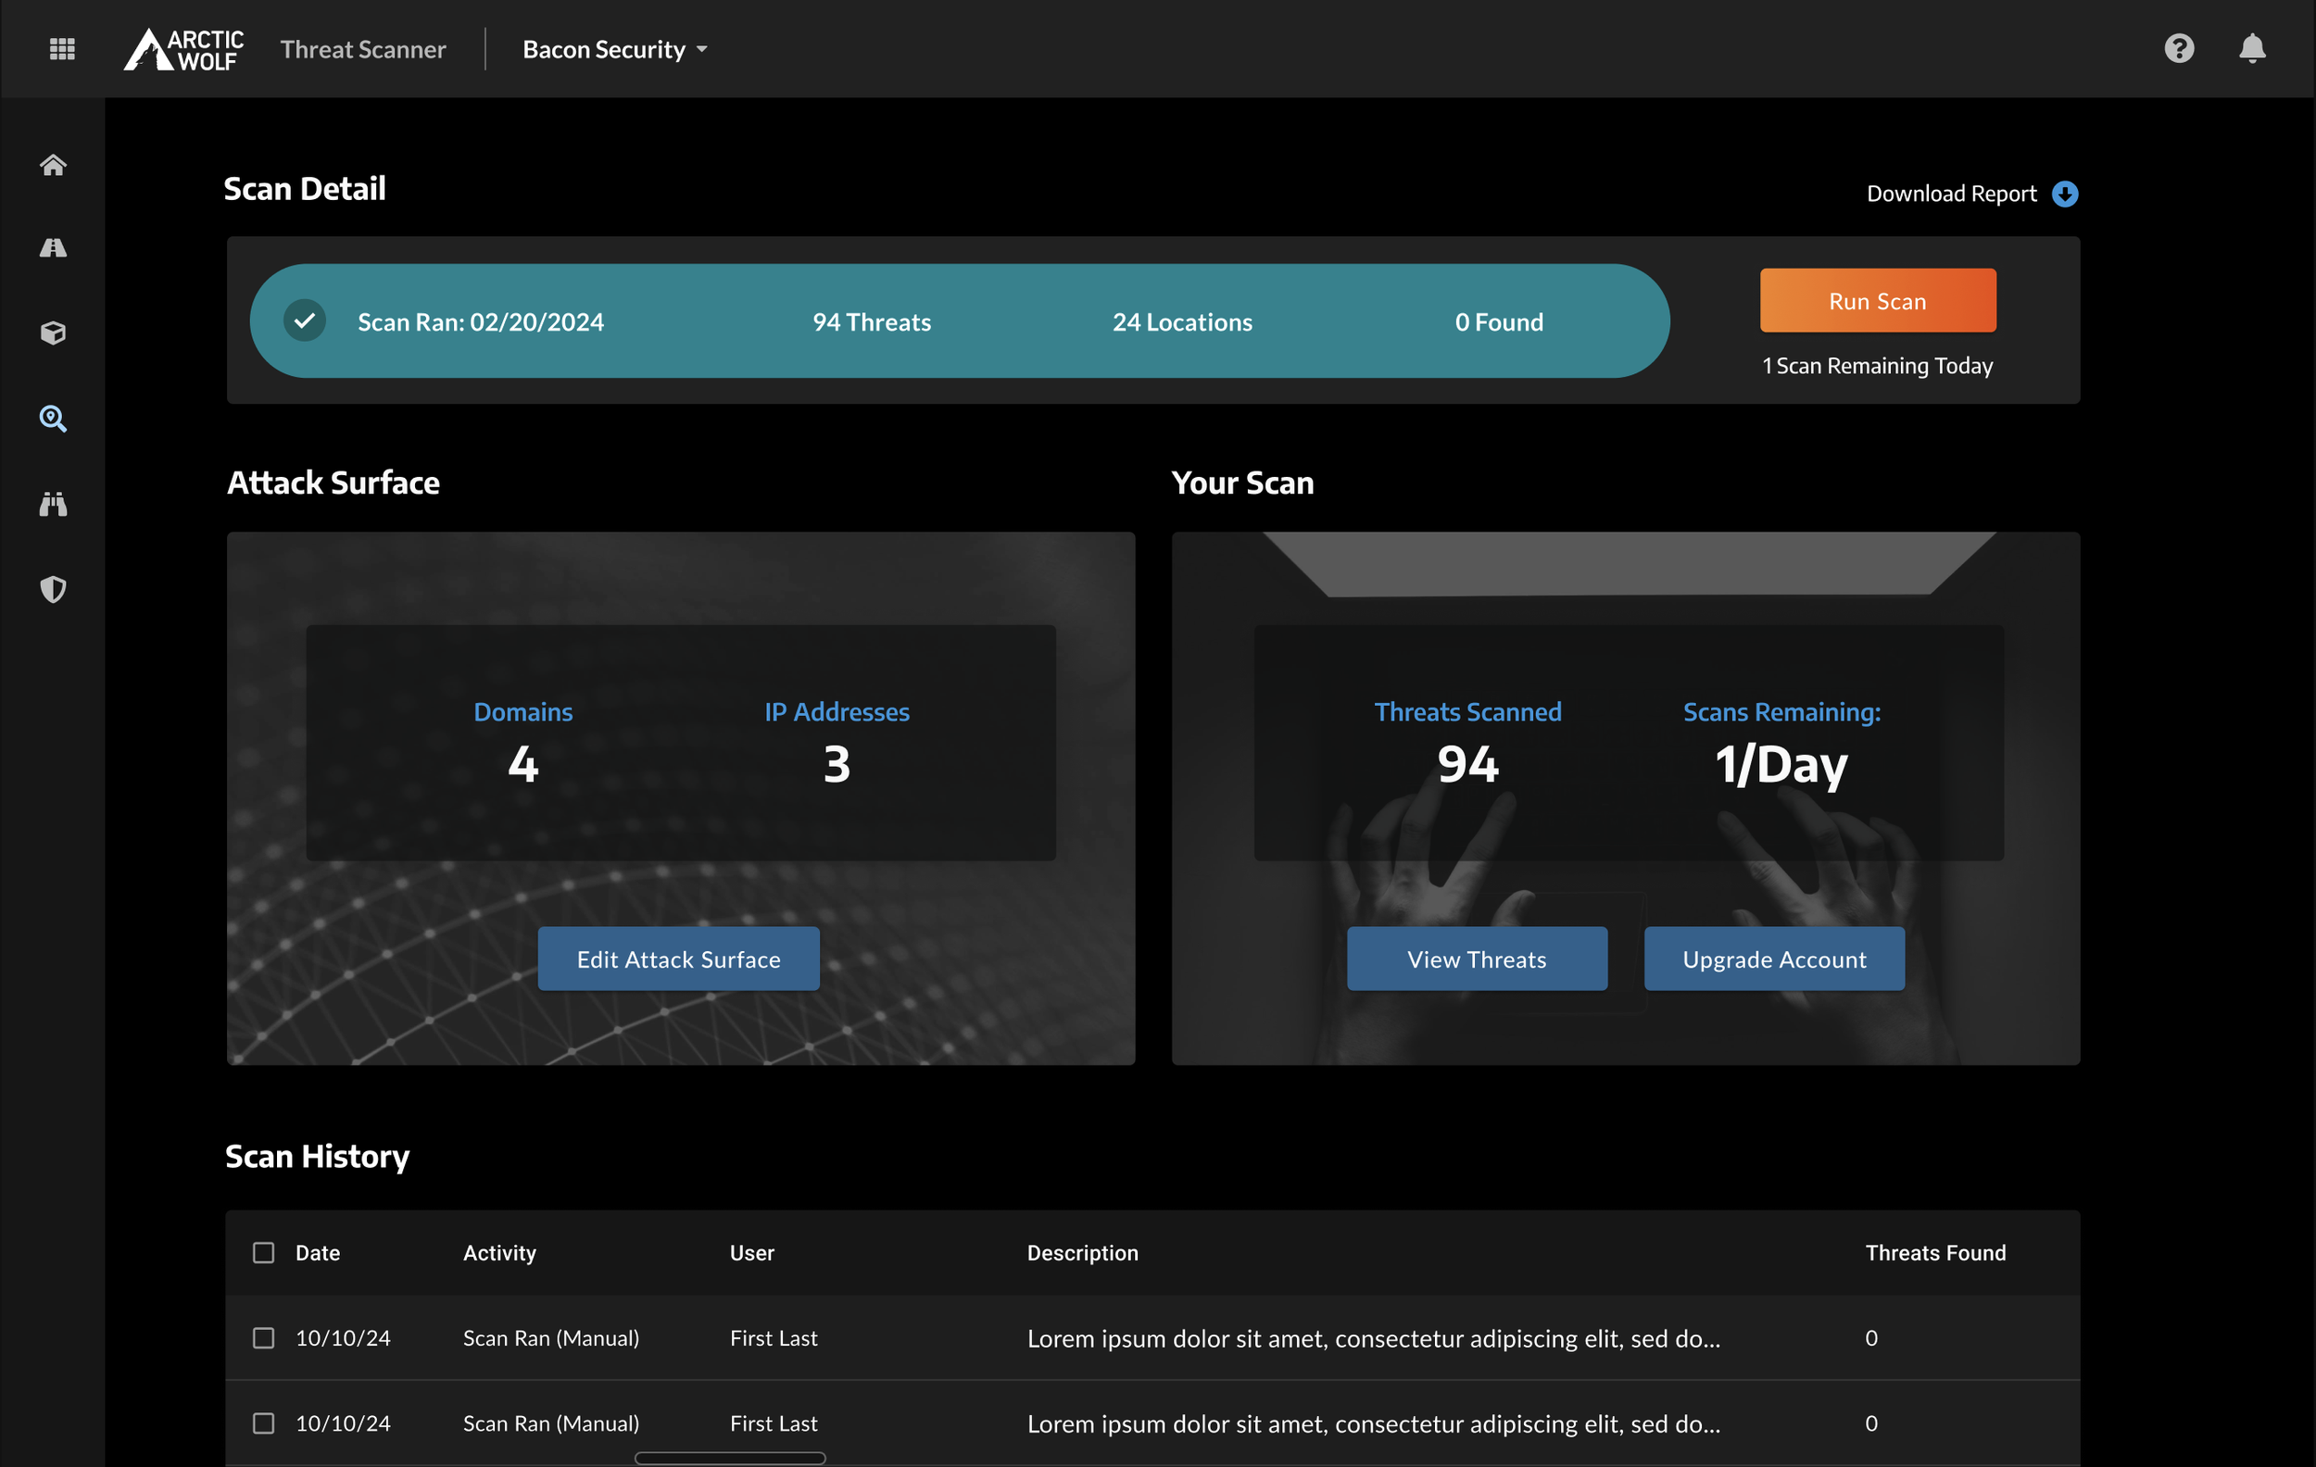This screenshot has width=2316, height=1467.
Task: Click the binoculars icon in sidebar
Action: click(x=53, y=504)
